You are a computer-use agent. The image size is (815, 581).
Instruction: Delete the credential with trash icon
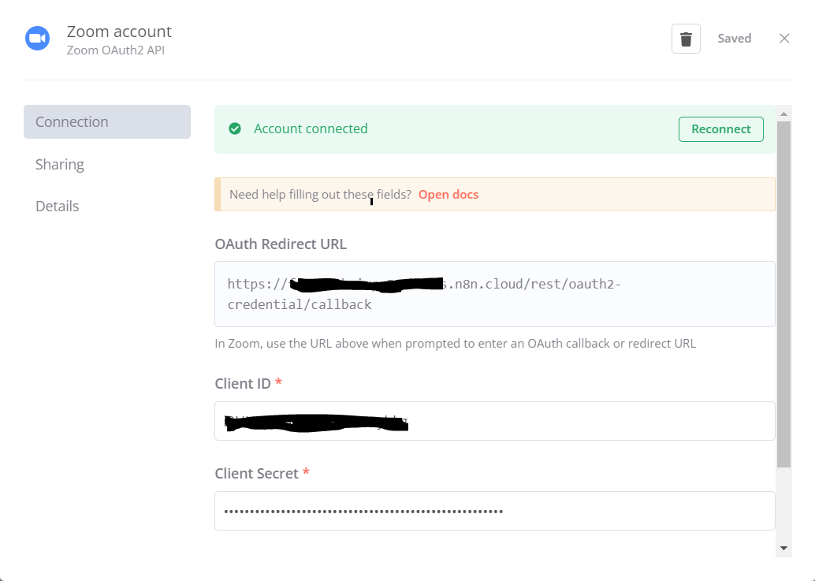[686, 39]
